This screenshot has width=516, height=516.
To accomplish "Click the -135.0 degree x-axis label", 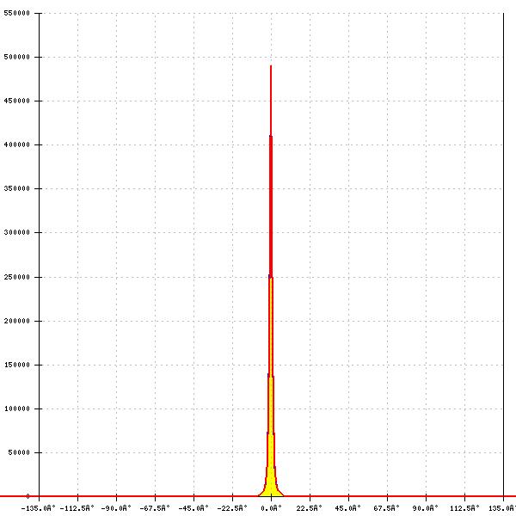I will [x=38, y=508].
